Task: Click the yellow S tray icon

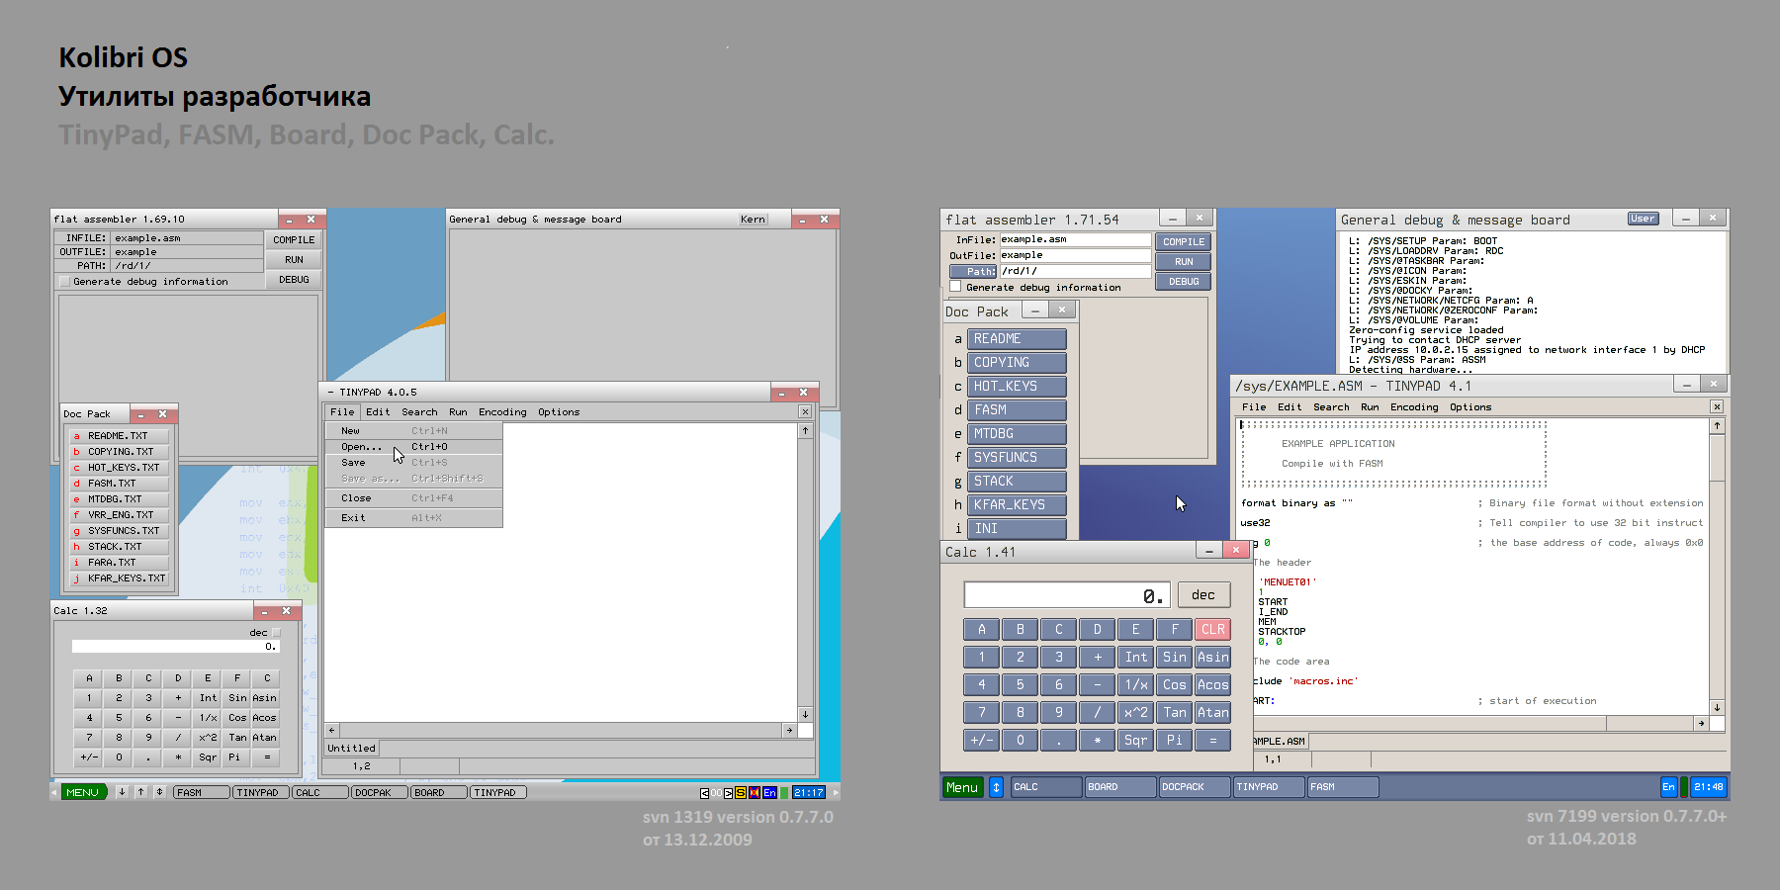Action: 740,793
